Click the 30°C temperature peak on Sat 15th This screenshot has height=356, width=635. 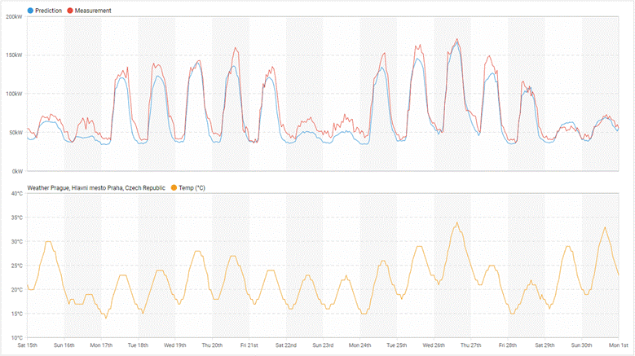[x=48, y=241]
